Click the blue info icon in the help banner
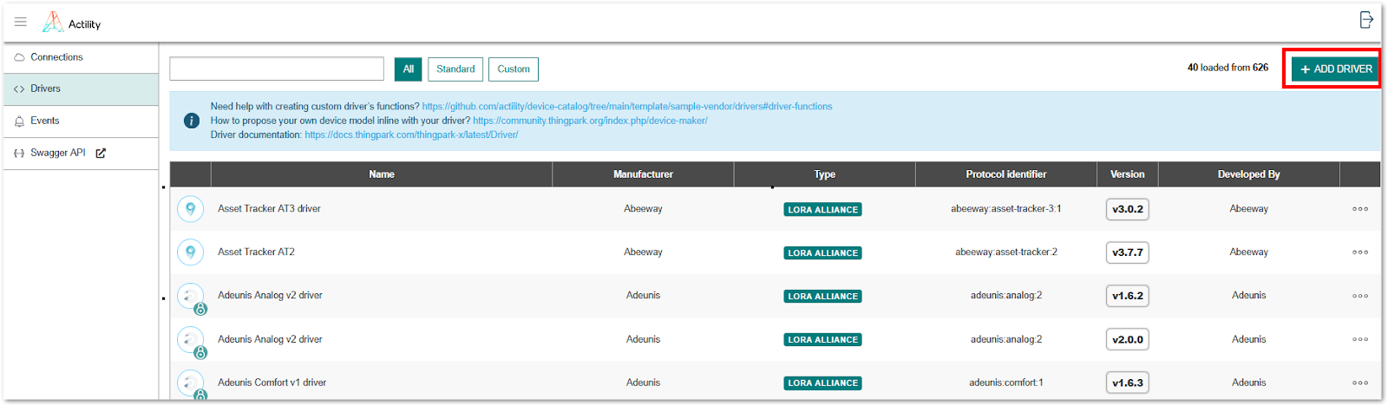Screen dimensions: 1388x406 [192, 121]
